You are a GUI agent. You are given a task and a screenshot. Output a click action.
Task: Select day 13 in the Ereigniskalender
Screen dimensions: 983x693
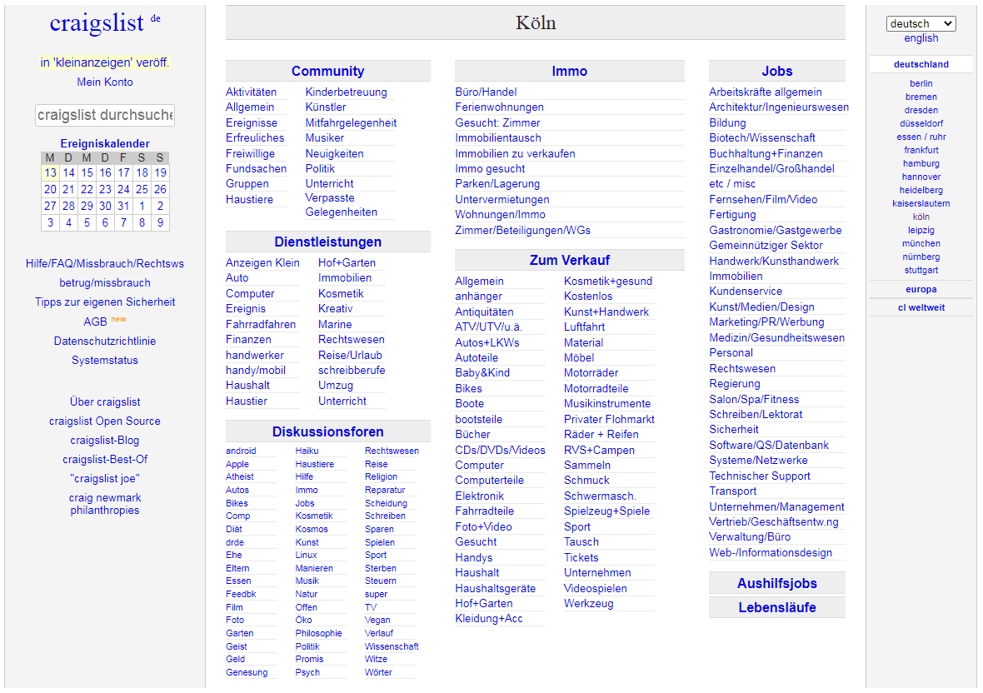click(50, 172)
